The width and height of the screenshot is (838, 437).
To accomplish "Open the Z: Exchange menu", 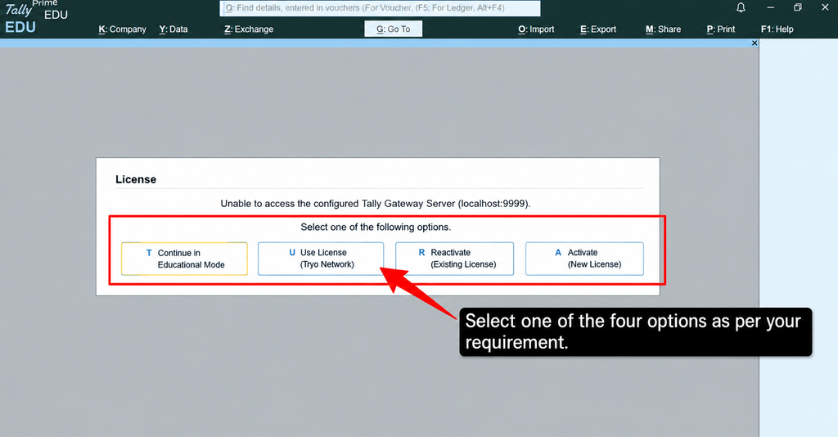I will 249,29.
